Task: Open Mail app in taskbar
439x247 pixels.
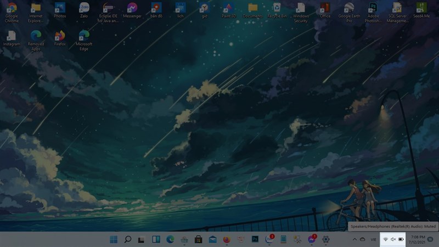Action: (212, 239)
